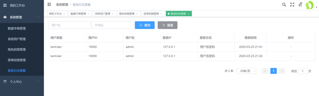Click 系统管理 in the breadcrumb

click(62, 5)
